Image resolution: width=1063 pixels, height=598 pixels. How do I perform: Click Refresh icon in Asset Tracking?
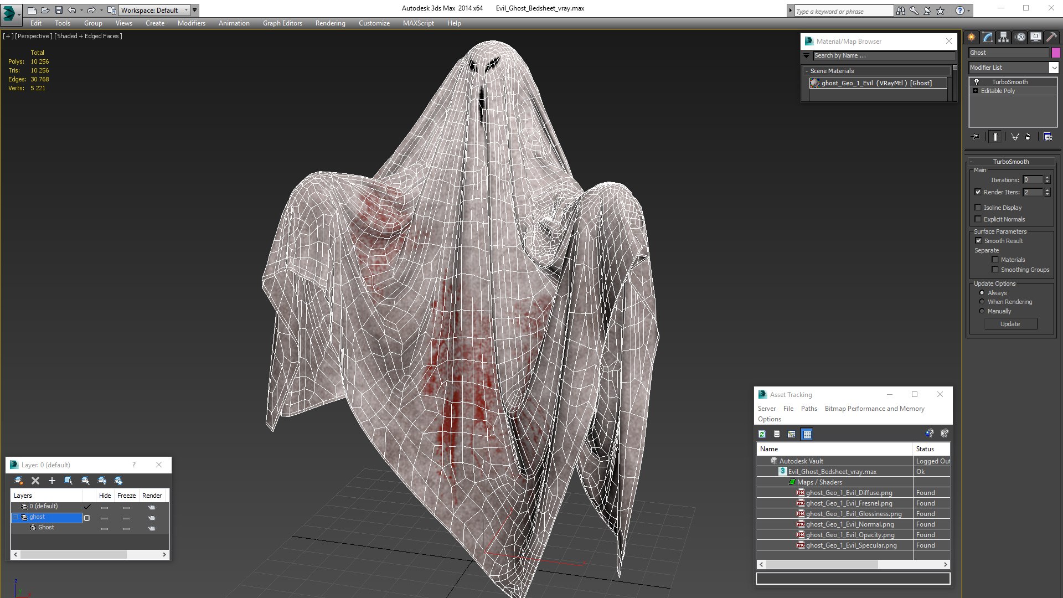(x=762, y=434)
